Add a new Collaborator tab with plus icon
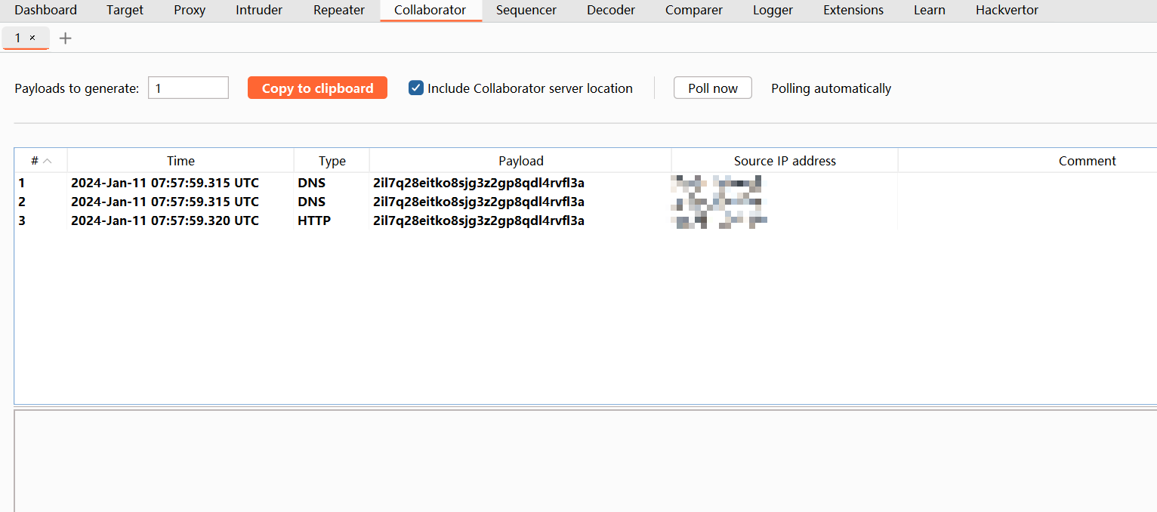This screenshot has width=1157, height=512. pos(66,38)
